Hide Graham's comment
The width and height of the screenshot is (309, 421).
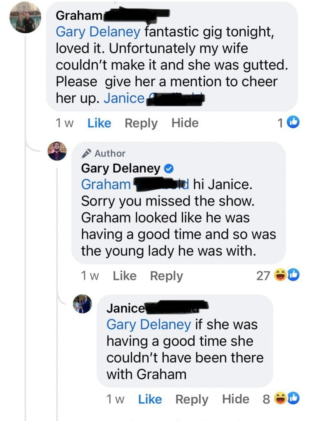point(185,123)
